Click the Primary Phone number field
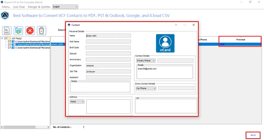This screenshot has height=140, width=264. [175, 61]
